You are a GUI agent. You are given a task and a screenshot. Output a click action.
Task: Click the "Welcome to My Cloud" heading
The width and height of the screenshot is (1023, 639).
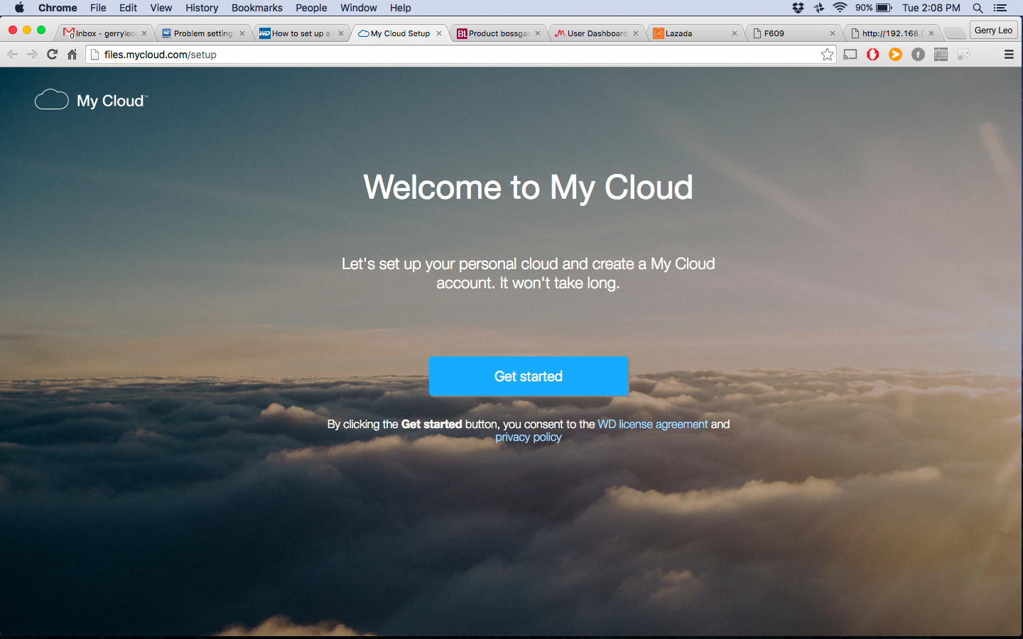[528, 188]
